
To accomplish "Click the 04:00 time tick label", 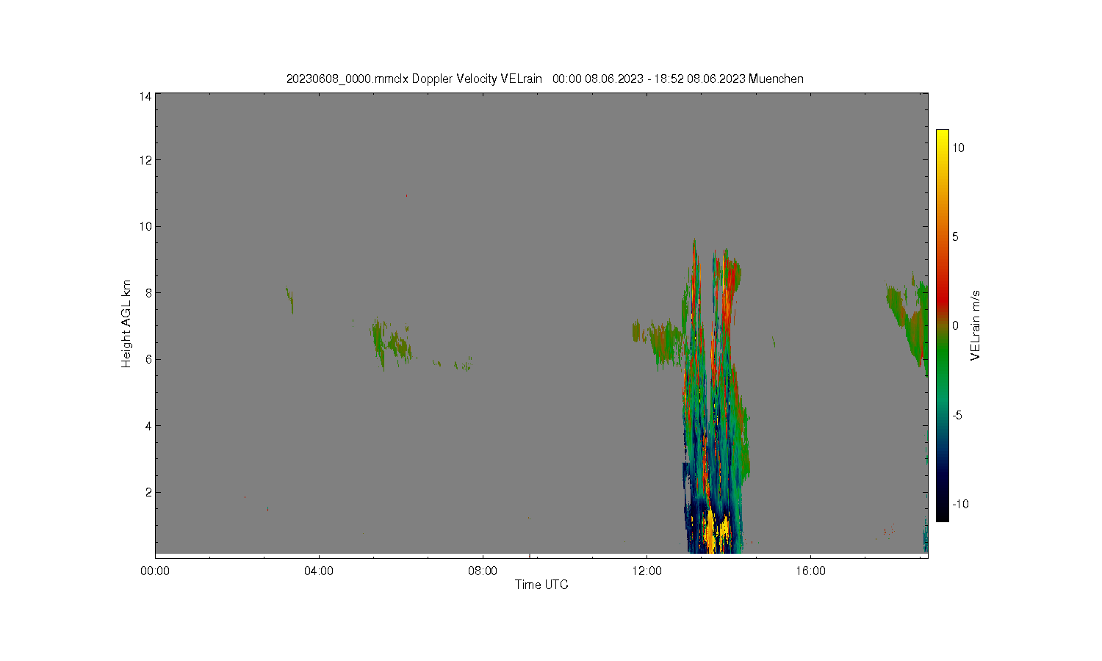I will pos(319,571).
